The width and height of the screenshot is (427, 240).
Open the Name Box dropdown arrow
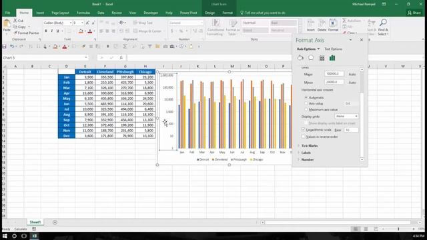click(86, 58)
